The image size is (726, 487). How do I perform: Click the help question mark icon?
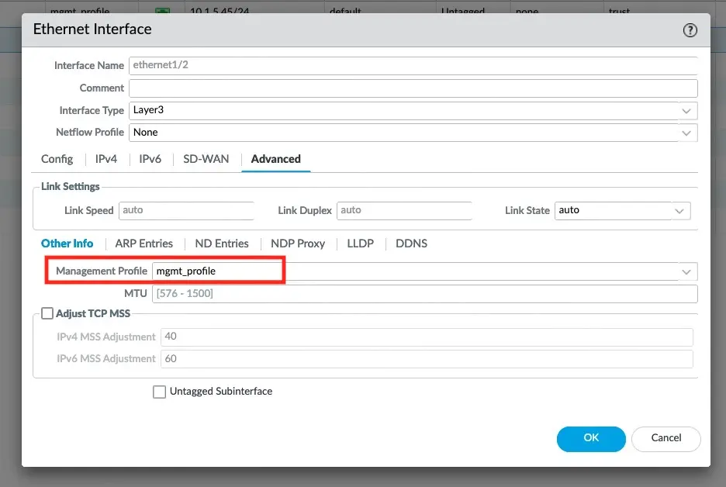point(690,30)
